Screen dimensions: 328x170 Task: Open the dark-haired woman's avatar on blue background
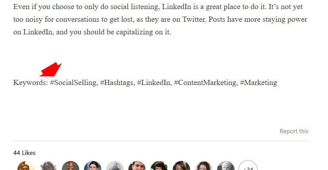[93, 166]
